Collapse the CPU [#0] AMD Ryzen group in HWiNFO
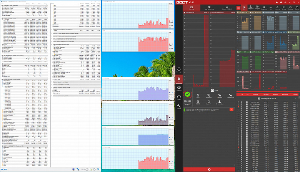The width and height of the screenshot is (300, 172). click(1, 18)
